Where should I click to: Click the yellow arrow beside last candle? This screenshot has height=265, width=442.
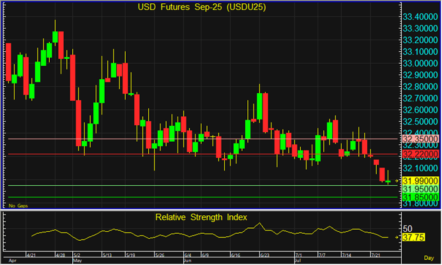coord(397,182)
